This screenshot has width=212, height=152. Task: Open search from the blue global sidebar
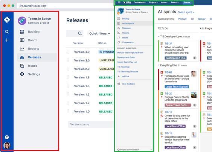pyautogui.click(x=7, y=32)
